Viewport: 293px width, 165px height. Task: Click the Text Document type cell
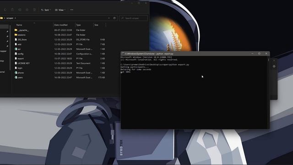coord(83,63)
